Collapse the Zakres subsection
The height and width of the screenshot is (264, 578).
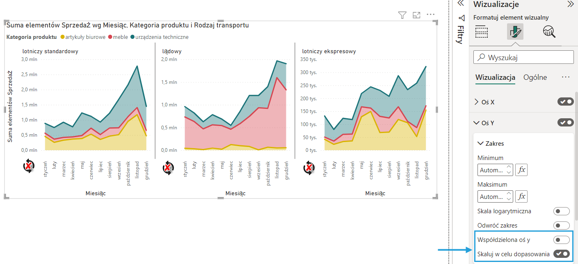(x=480, y=144)
